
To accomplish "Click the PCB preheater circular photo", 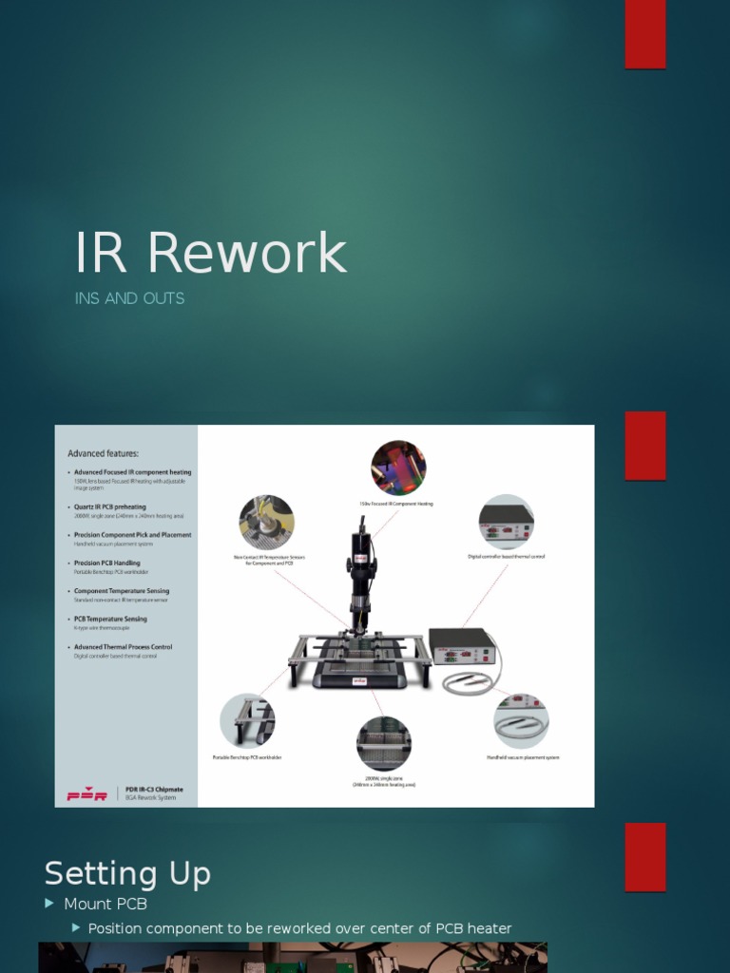I will click(x=384, y=743).
